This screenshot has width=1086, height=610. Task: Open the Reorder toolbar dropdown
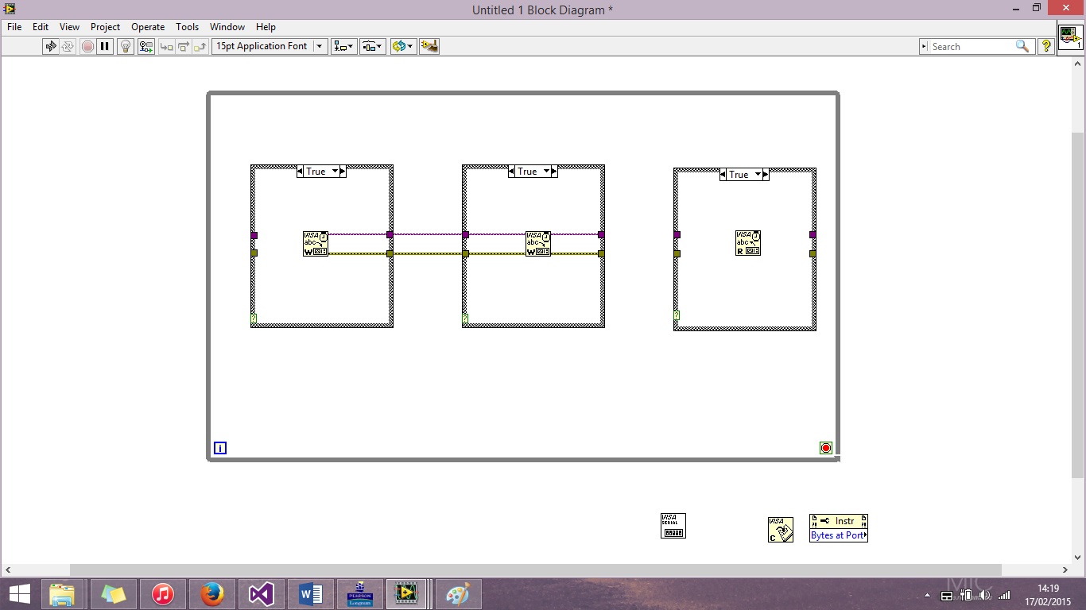(x=402, y=46)
